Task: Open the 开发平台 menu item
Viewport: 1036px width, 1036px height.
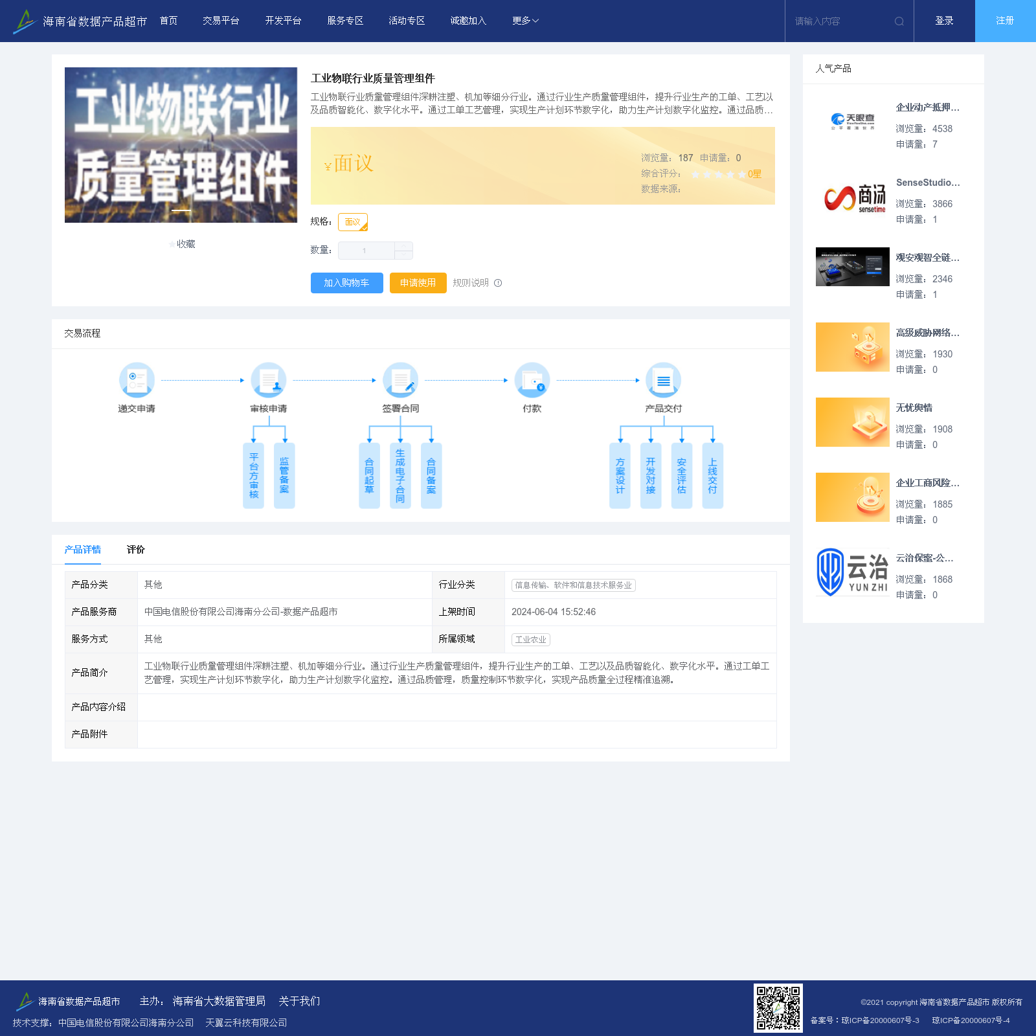Action: [283, 21]
